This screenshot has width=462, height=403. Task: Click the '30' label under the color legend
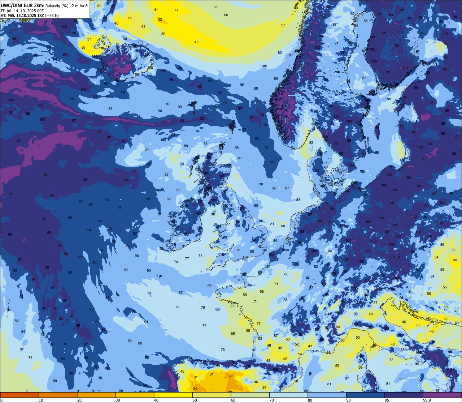118,400
